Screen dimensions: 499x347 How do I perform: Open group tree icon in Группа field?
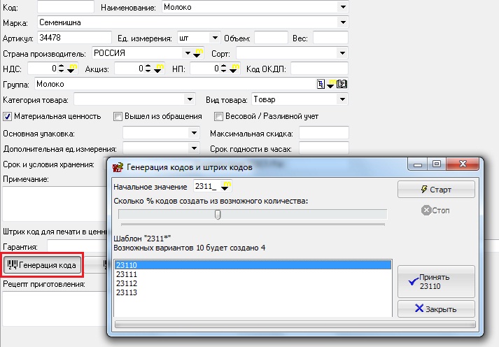321,84
